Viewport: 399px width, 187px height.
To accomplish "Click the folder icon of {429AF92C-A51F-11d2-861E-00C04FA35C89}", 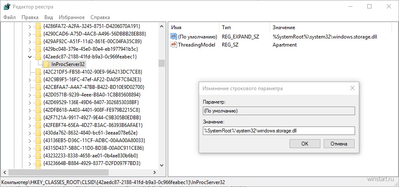I will (38, 41).
